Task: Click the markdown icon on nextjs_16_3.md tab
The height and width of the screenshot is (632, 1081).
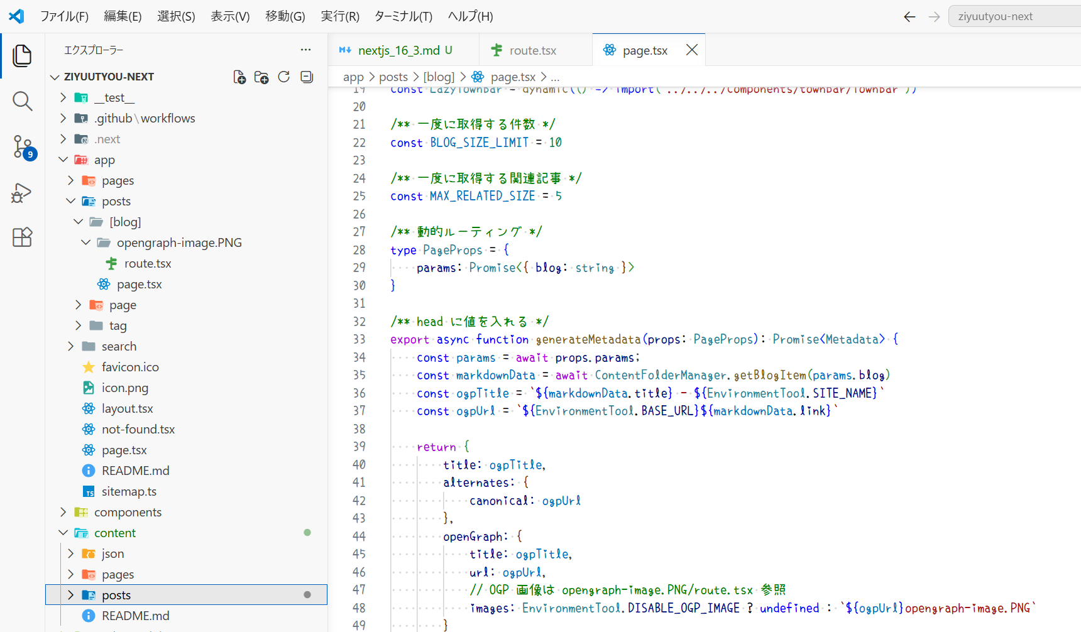Action: (x=345, y=50)
